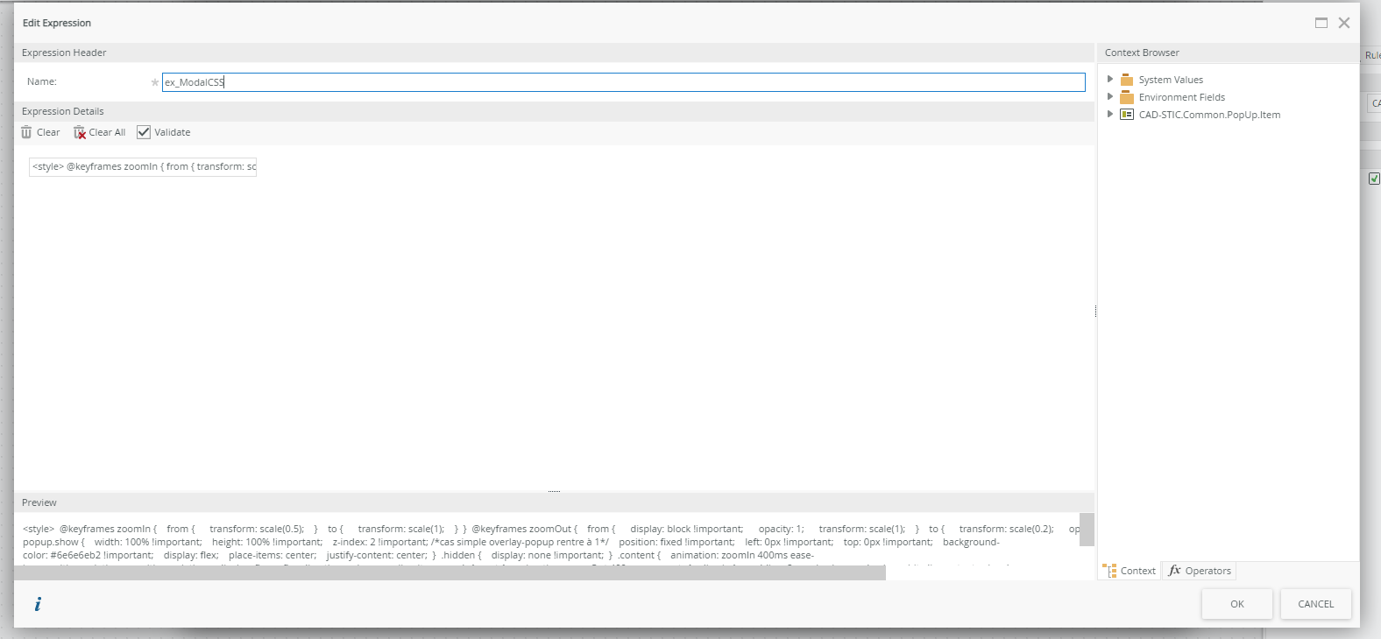This screenshot has height=639, width=1381.
Task: Switch to the Context tab
Action: tap(1130, 571)
